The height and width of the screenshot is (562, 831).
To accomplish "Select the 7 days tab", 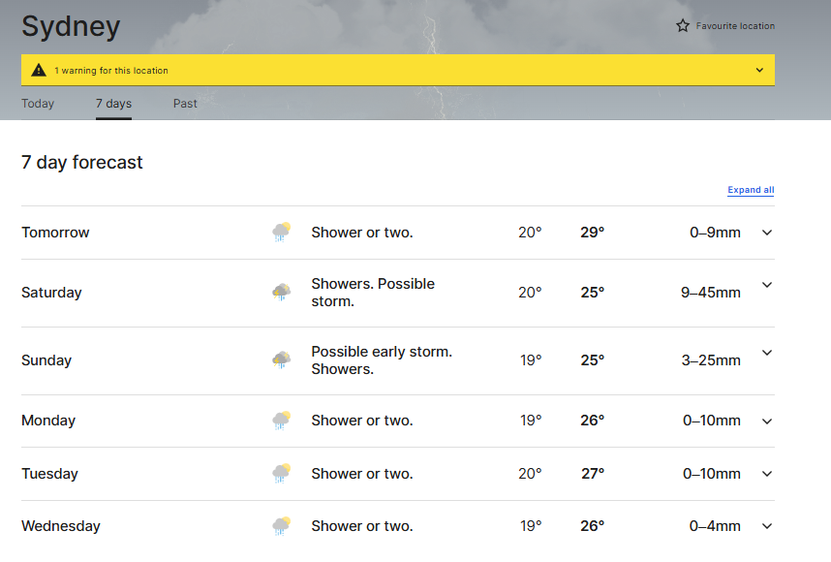I will 113,104.
